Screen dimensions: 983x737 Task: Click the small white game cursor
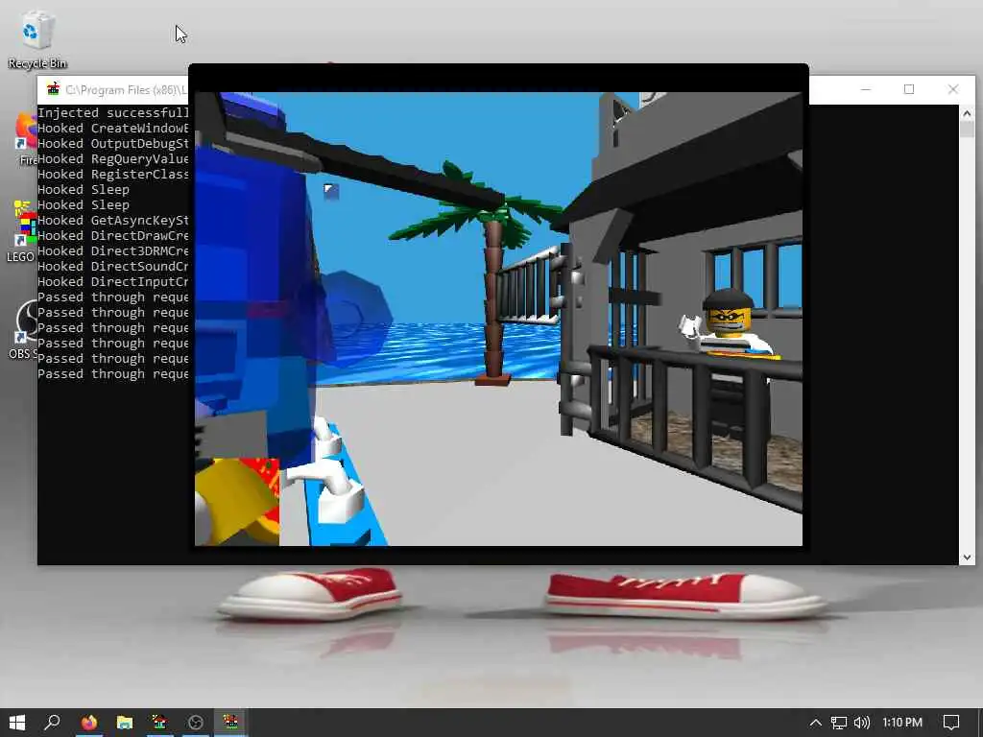pyautogui.click(x=331, y=191)
